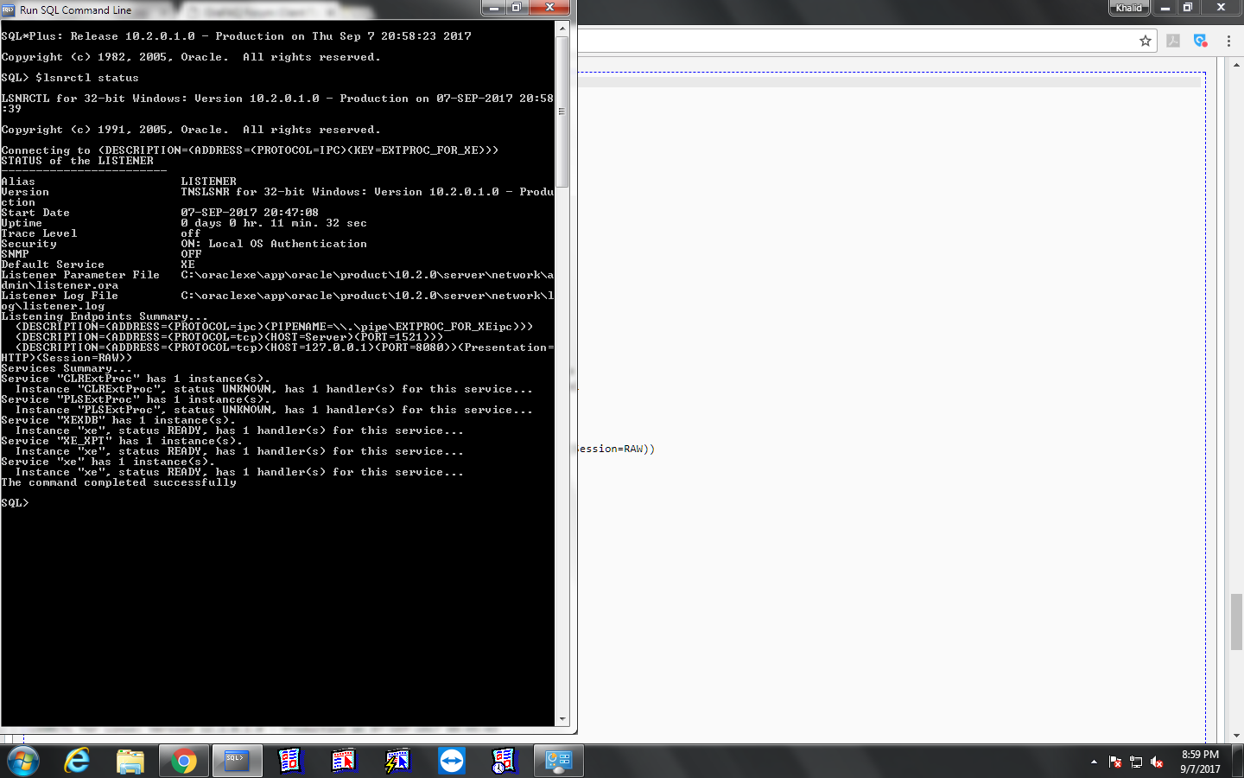Click the Show desktop button beside the clock
1244x778 pixels.
pyautogui.click(x=1238, y=762)
